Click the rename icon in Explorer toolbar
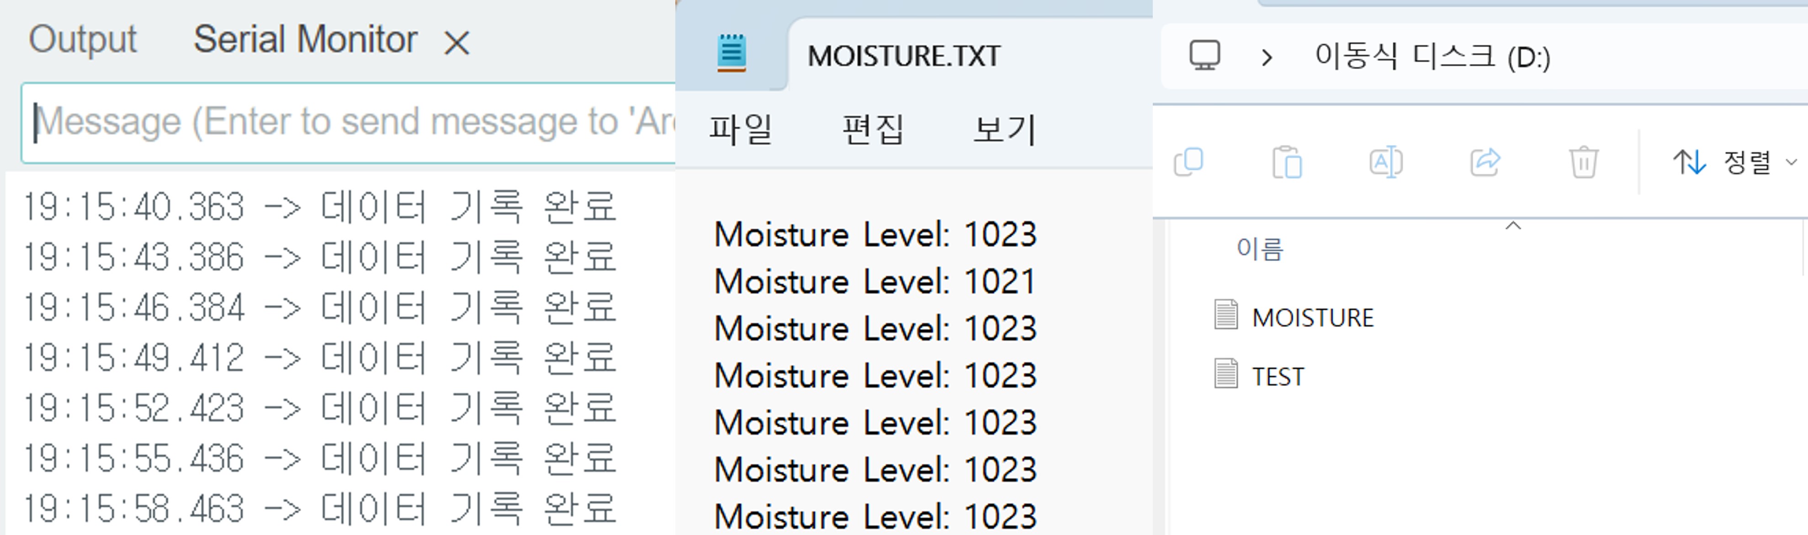 pos(1385,162)
